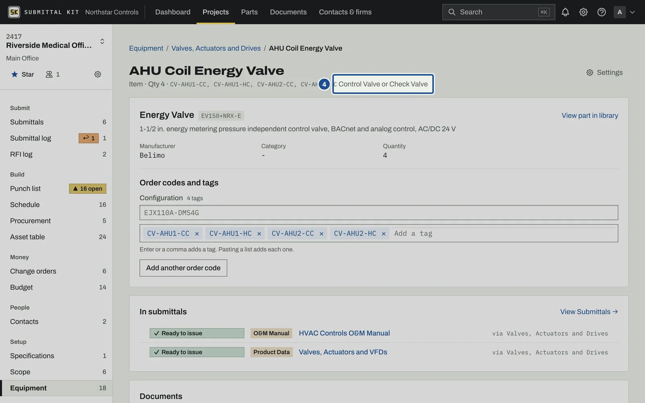Click the Add a tag input
Viewport: 645px width, 403px height.
pyautogui.click(x=504, y=234)
